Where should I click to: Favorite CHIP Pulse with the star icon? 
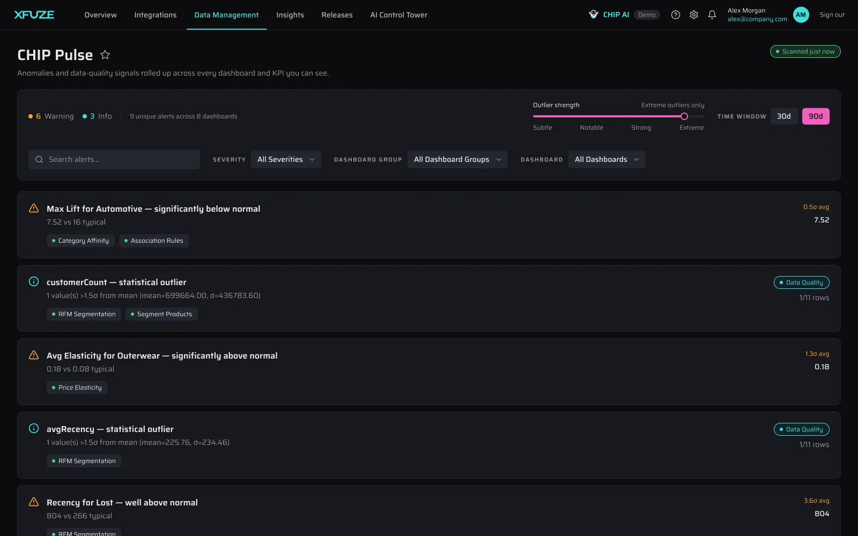pyautogui.click(x=105, y=55)
